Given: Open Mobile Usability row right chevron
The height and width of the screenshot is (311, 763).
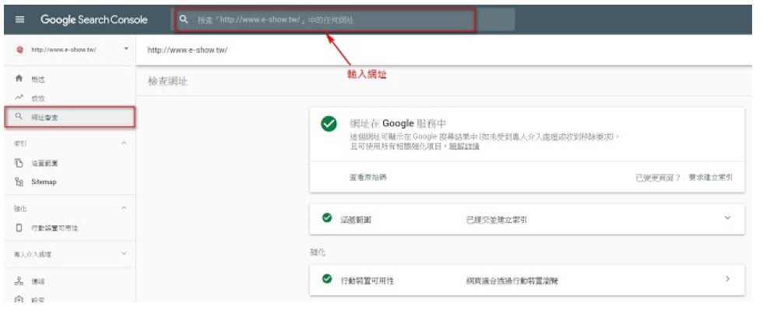Looking at the screenshot, I should tap(727, 279).
